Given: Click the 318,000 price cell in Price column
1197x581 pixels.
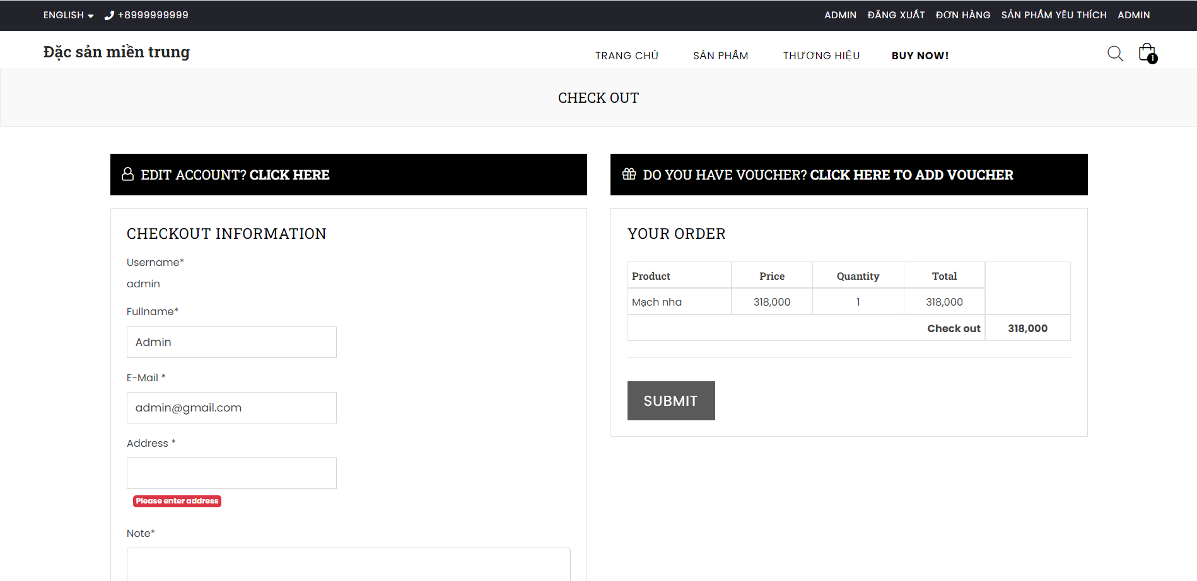Looking at the screenshot, I should (x=772, y=302).
